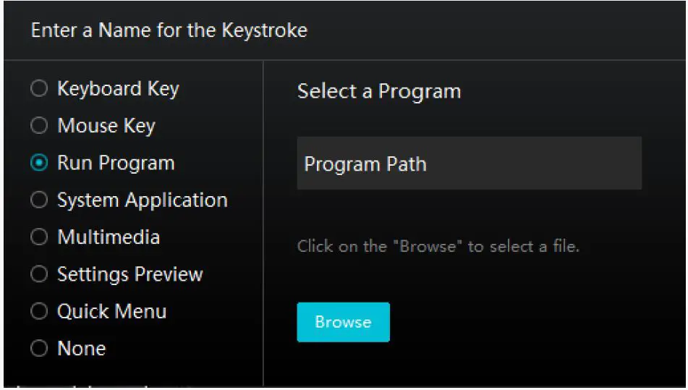Click the "Keyboard Key" label text

[x=118, y=89]
